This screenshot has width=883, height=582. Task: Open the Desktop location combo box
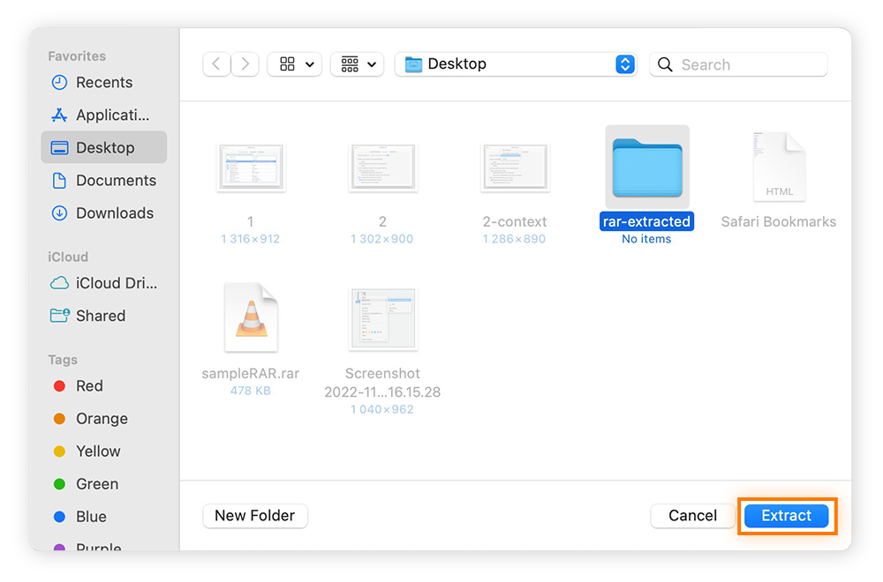click(x=516, y=63)
